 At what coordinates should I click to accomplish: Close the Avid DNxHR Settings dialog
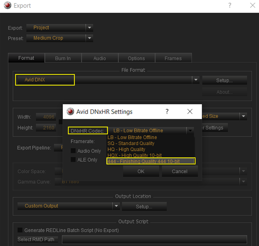pos(190,111)
